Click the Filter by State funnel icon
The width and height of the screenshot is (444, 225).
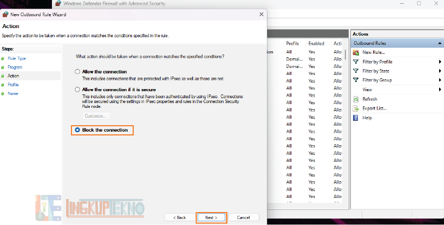pyautogui.click(x=356, y=71)
